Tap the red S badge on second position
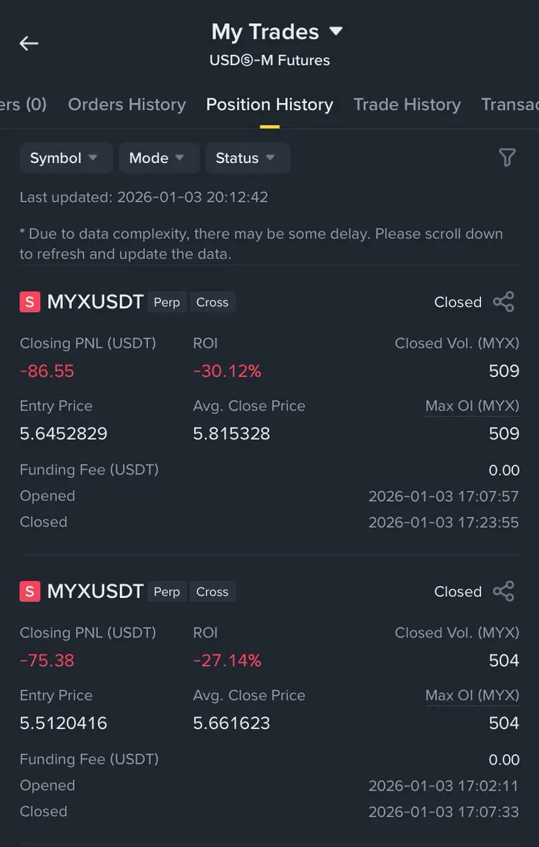The width and height of the screenshot is (539, 847). coord(29,591)
